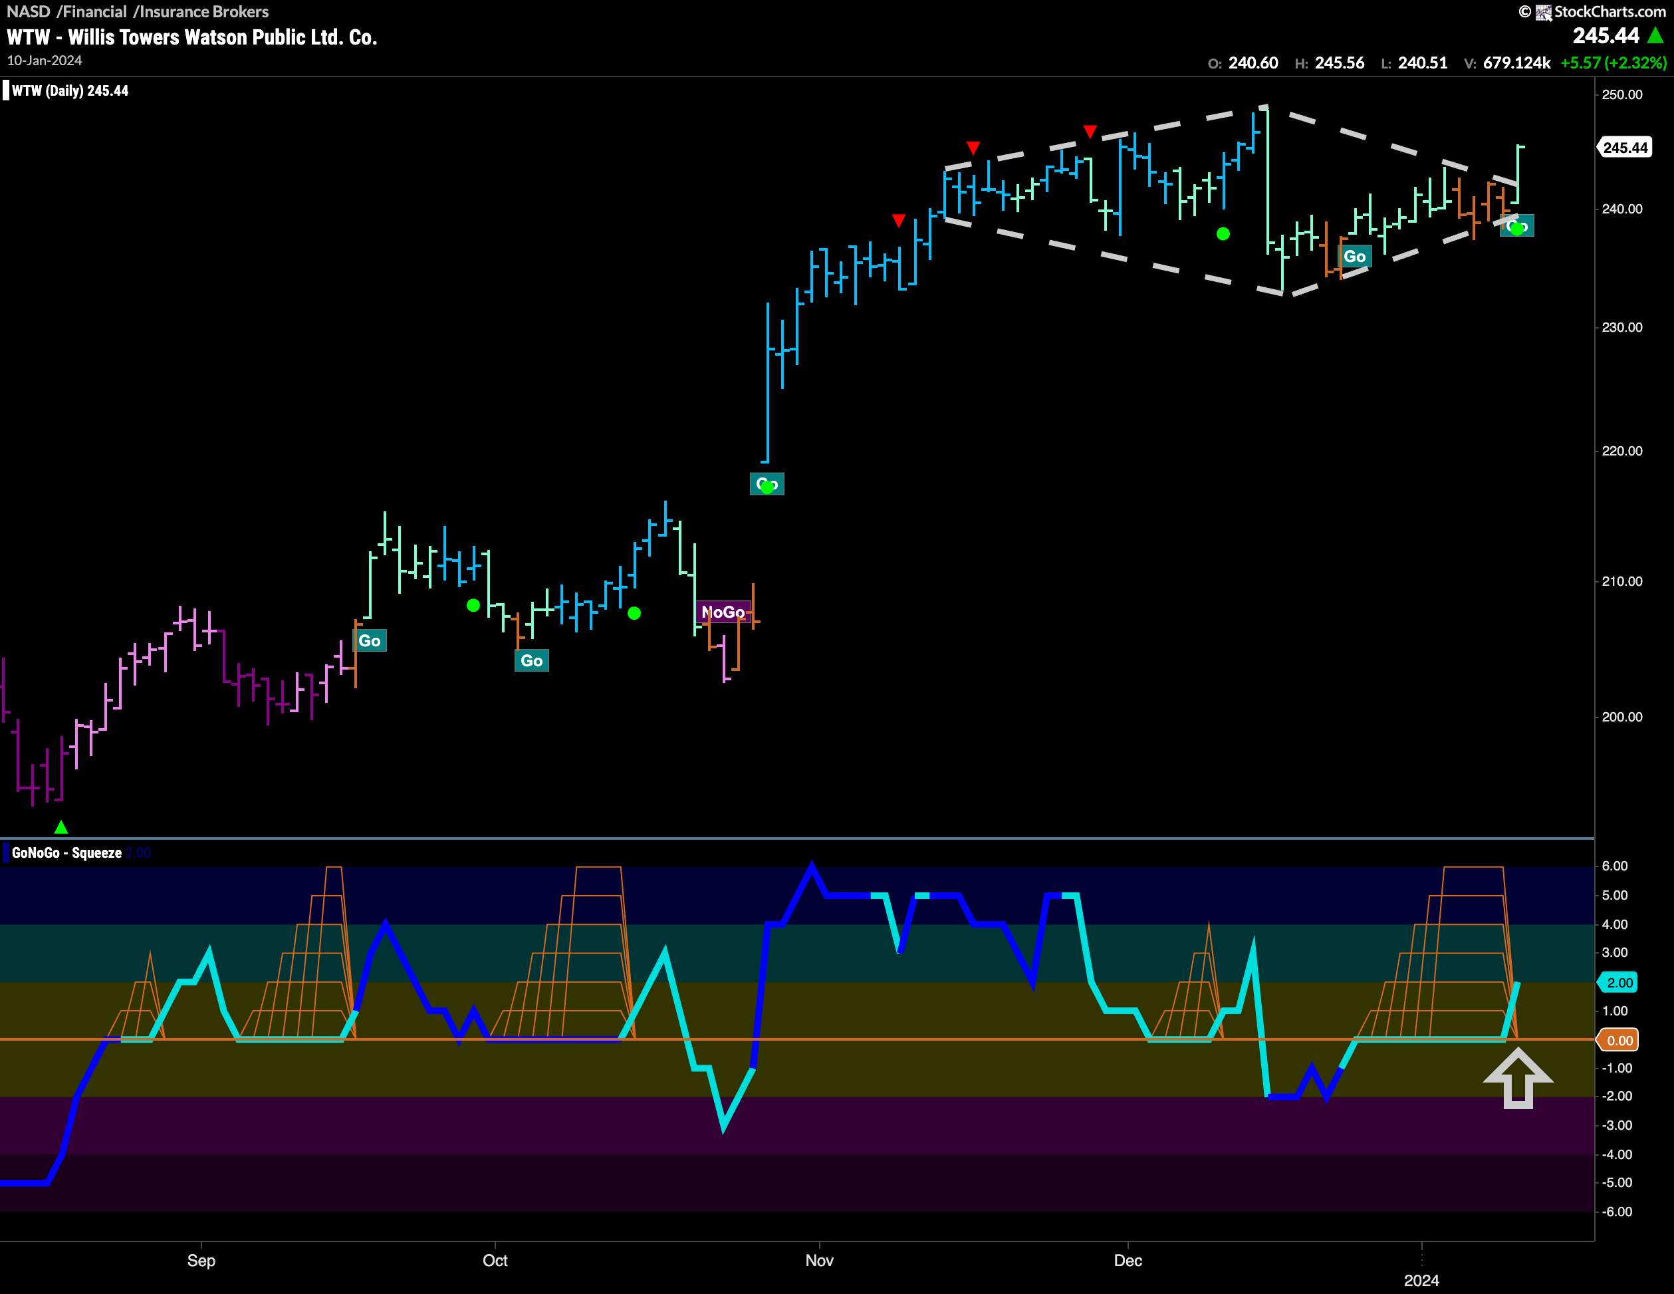Click the 4.00 oscillator axis label
The height and width of the screenshot is (1294, 1674).
(1615, 924)
